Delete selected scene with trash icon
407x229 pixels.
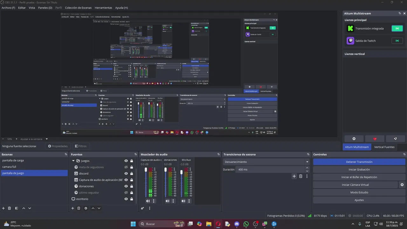click(10, 208)
